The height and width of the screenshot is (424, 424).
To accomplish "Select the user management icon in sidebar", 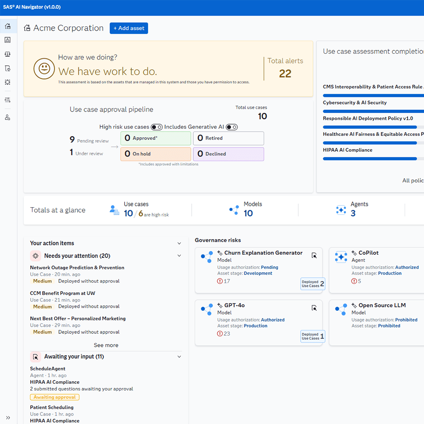I will [x=8, y=117].
